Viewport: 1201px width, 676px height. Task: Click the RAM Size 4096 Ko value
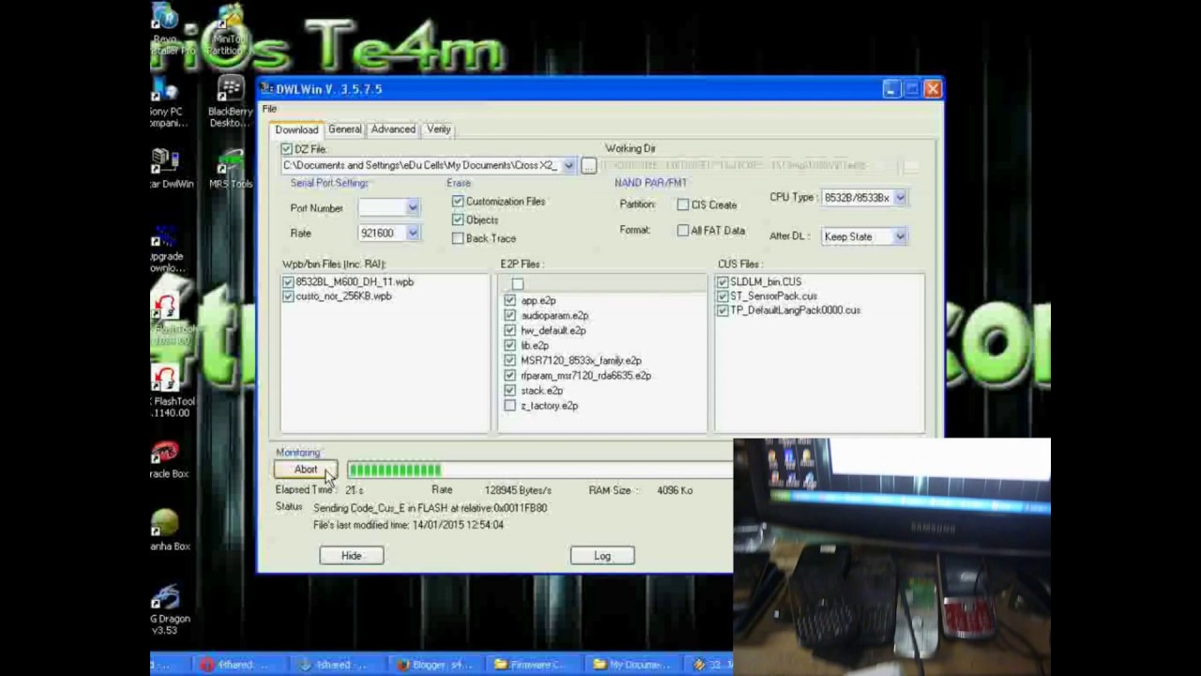675,490
